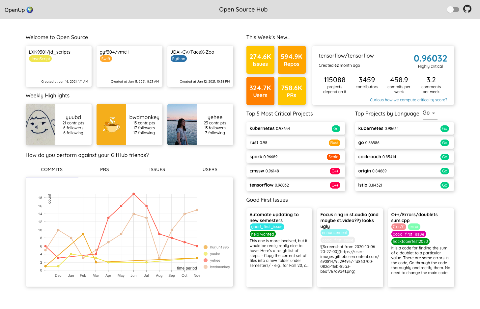Image resolution: width=480 pixels, height=309 pixels.
Task: Click the C++/C issue label
Action: tap(399, 227)
